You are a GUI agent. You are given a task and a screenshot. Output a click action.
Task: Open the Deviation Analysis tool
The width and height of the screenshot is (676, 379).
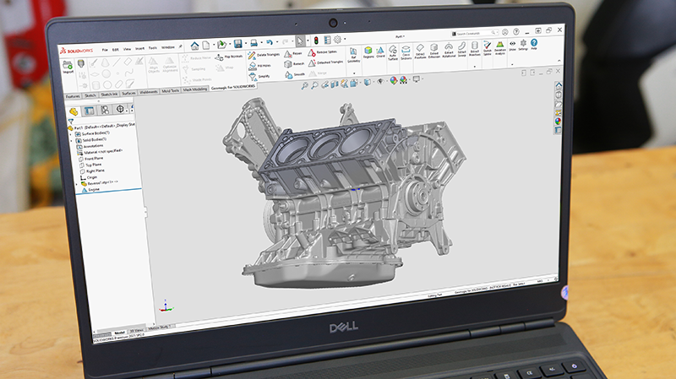[499, 47]
